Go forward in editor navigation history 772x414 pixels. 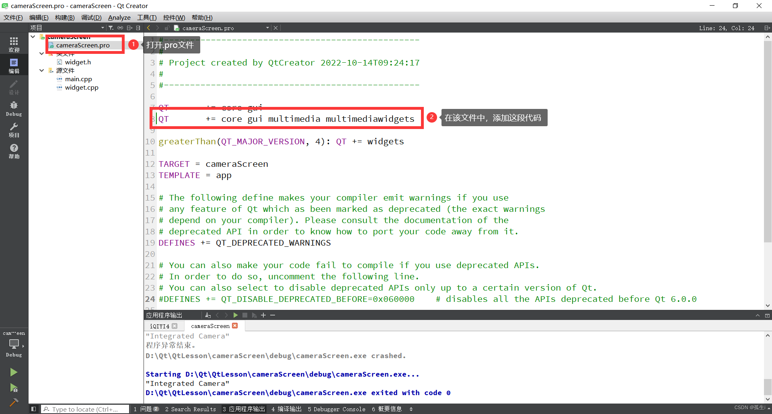(157, 28)
